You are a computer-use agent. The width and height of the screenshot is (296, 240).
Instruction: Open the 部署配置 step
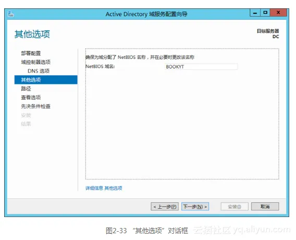pos(31,53)
